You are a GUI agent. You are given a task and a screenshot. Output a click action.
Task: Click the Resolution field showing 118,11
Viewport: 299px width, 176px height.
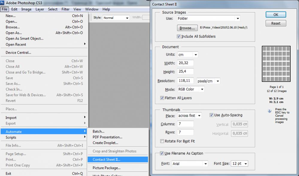(185, 81)
